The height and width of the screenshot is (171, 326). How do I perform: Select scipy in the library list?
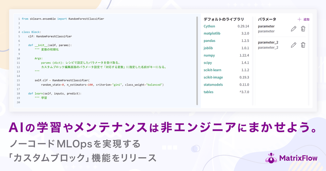[x=208, y=63]
